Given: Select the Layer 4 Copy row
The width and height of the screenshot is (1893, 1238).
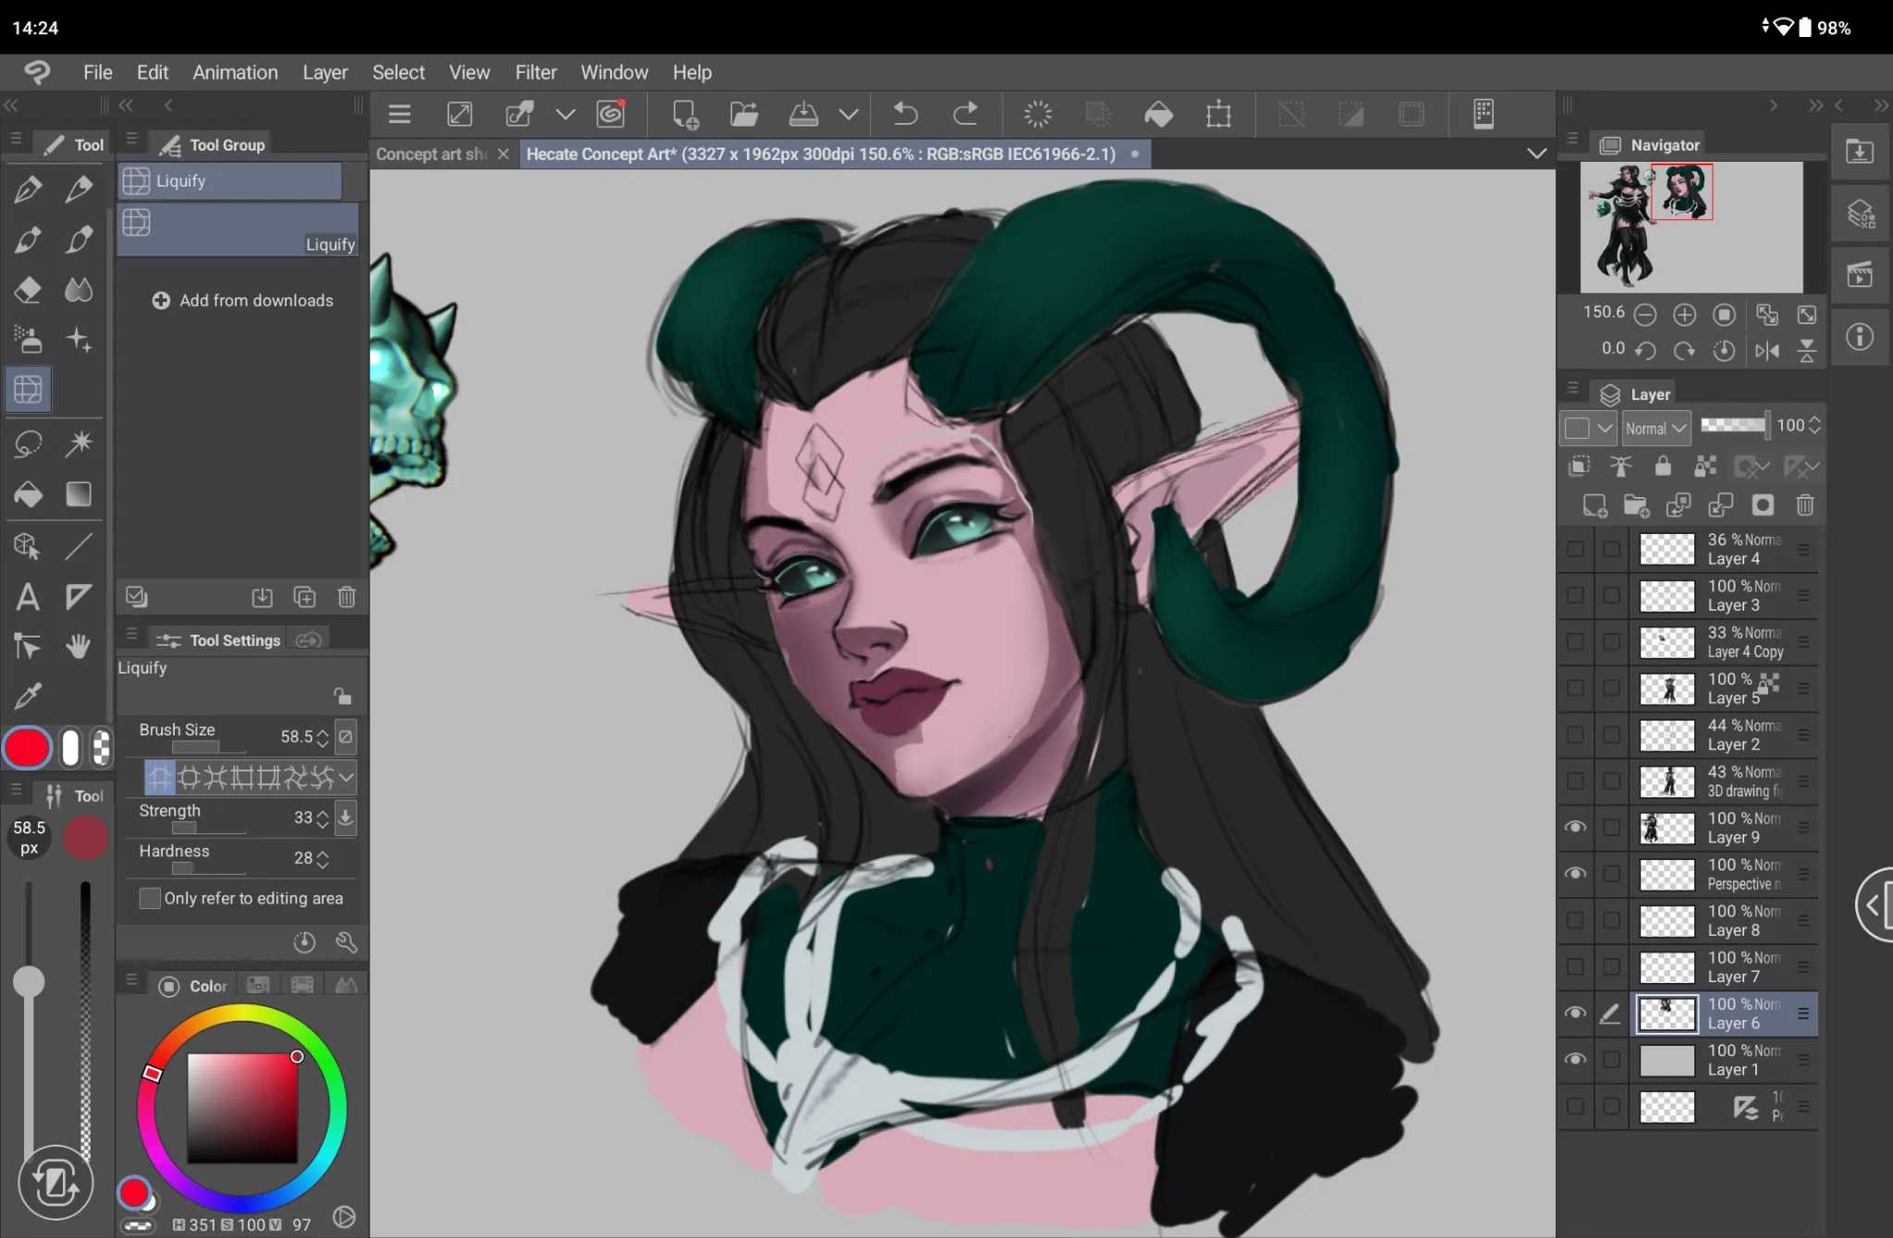Looking at the screenshot, I should point(1725,642).
